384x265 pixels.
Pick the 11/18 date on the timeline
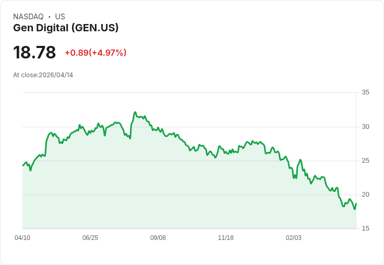[x=226, y=238]
